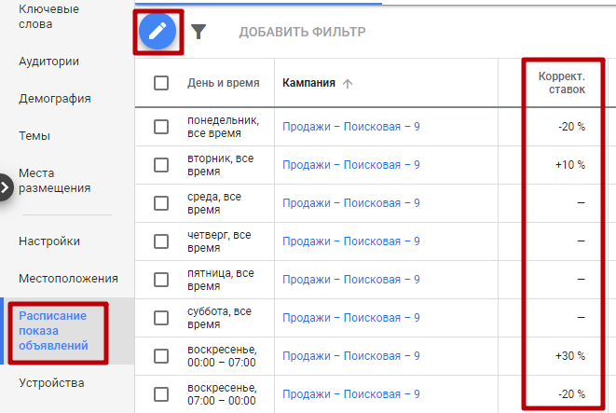Image resolution: width=616 pixels, height=413 pixels.
Task: Click воскресенье, 00:00 – 07:00 cell text
Action: 222,355
